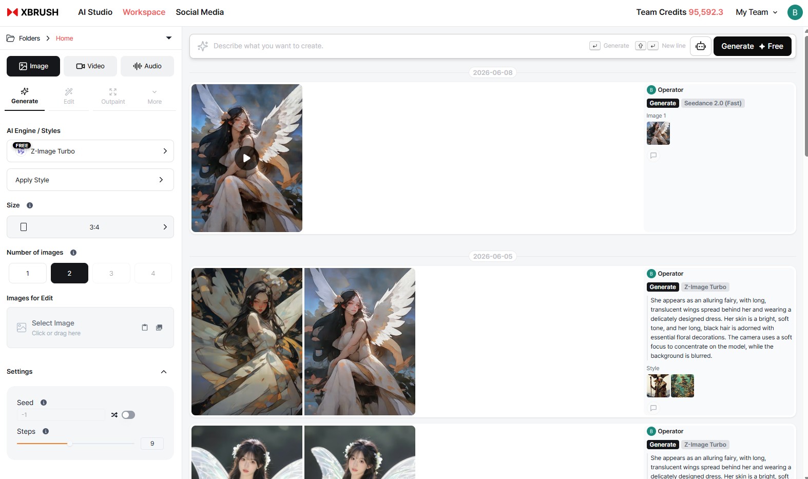
Task: Click comment icon under 2026-06-05 first entry
Action: click(653, 408)
